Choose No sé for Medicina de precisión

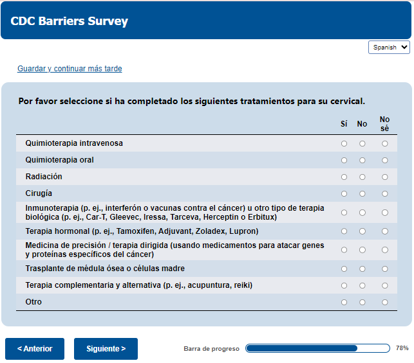click(x=385, y=250)
